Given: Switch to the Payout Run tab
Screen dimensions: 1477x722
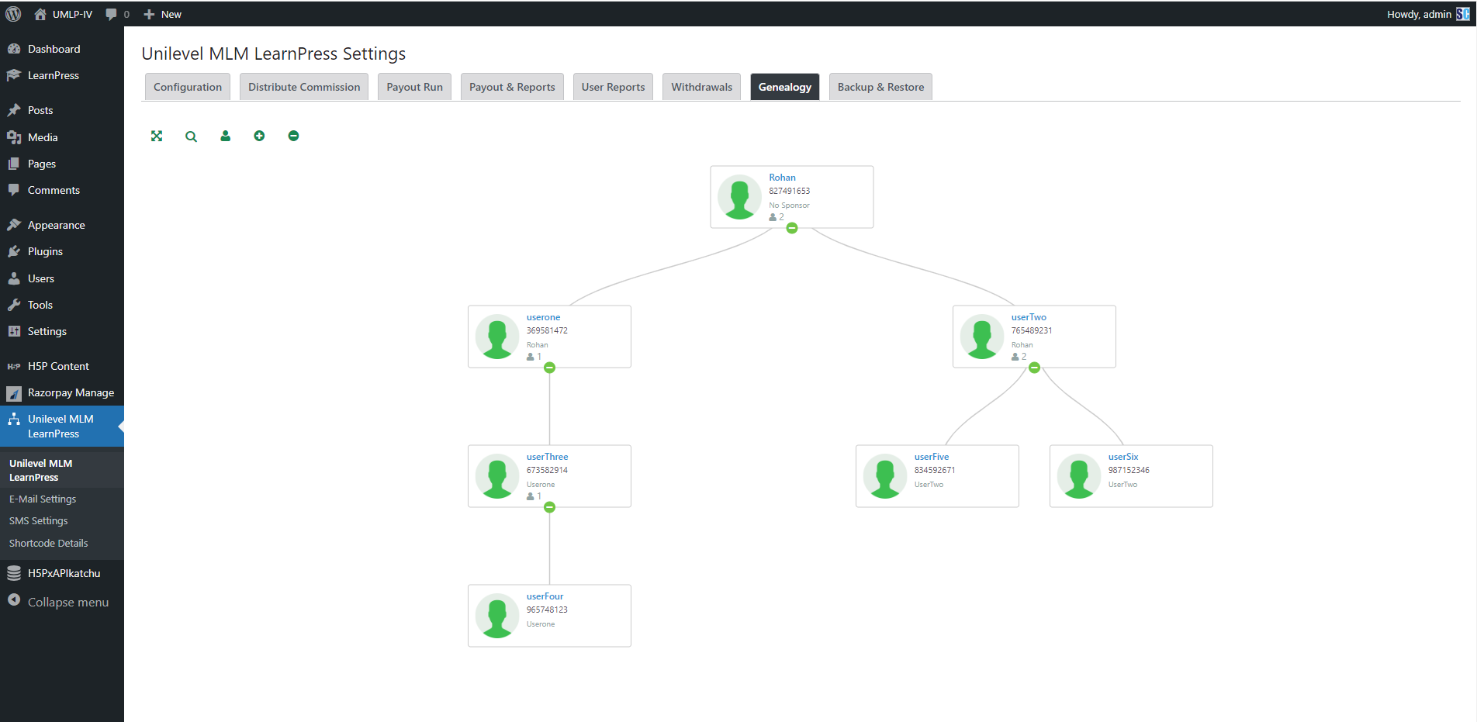Looking at the screenshot, I should point(414,87).
